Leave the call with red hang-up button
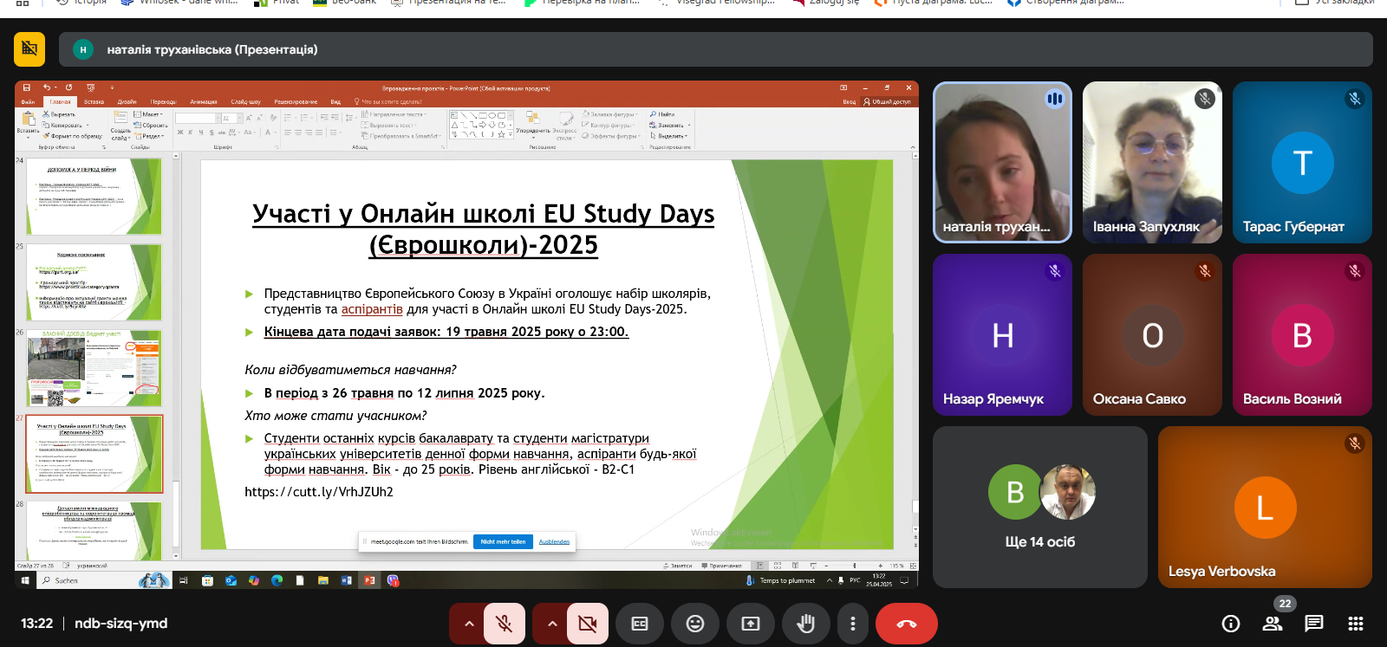 click(x=907, y=624)
